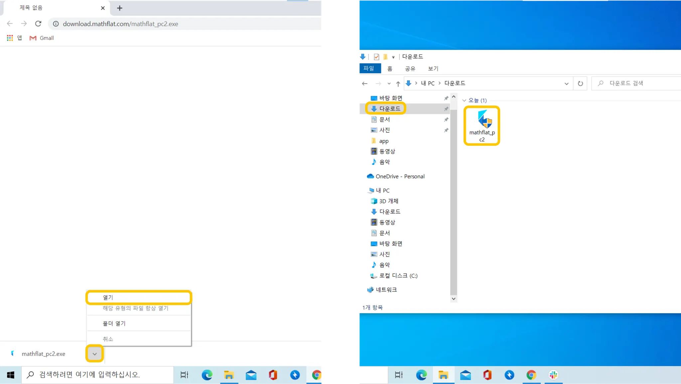
Task: Open Slack from the right taskbar
Action: pyautogui.click(x=553, y=375)
